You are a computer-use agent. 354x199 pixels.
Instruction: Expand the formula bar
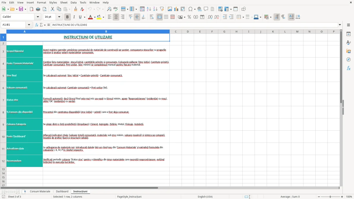pos(340,25)
